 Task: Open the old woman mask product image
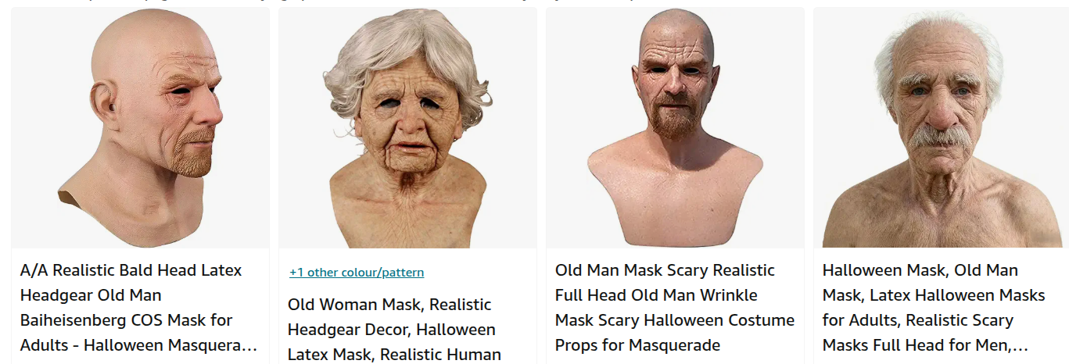407,128
